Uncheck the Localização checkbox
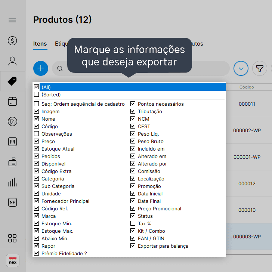Image resolution: width=272 pixels, height=272 pixels. point(133,178)
